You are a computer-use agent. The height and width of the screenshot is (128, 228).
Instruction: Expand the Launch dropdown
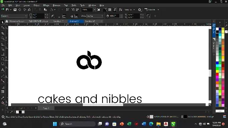click(x=158, y=10)
